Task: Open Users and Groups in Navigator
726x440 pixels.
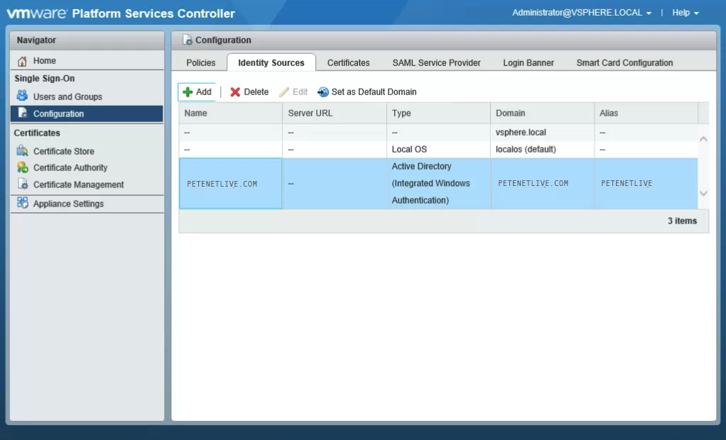Action: 87,97
